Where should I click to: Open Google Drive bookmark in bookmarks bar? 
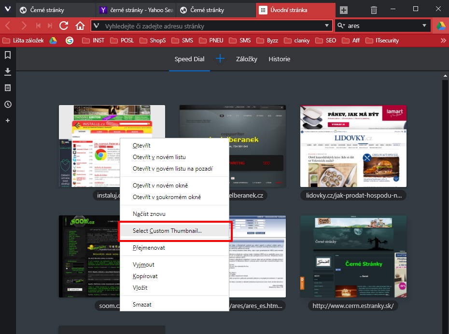(x=53, y=40)
